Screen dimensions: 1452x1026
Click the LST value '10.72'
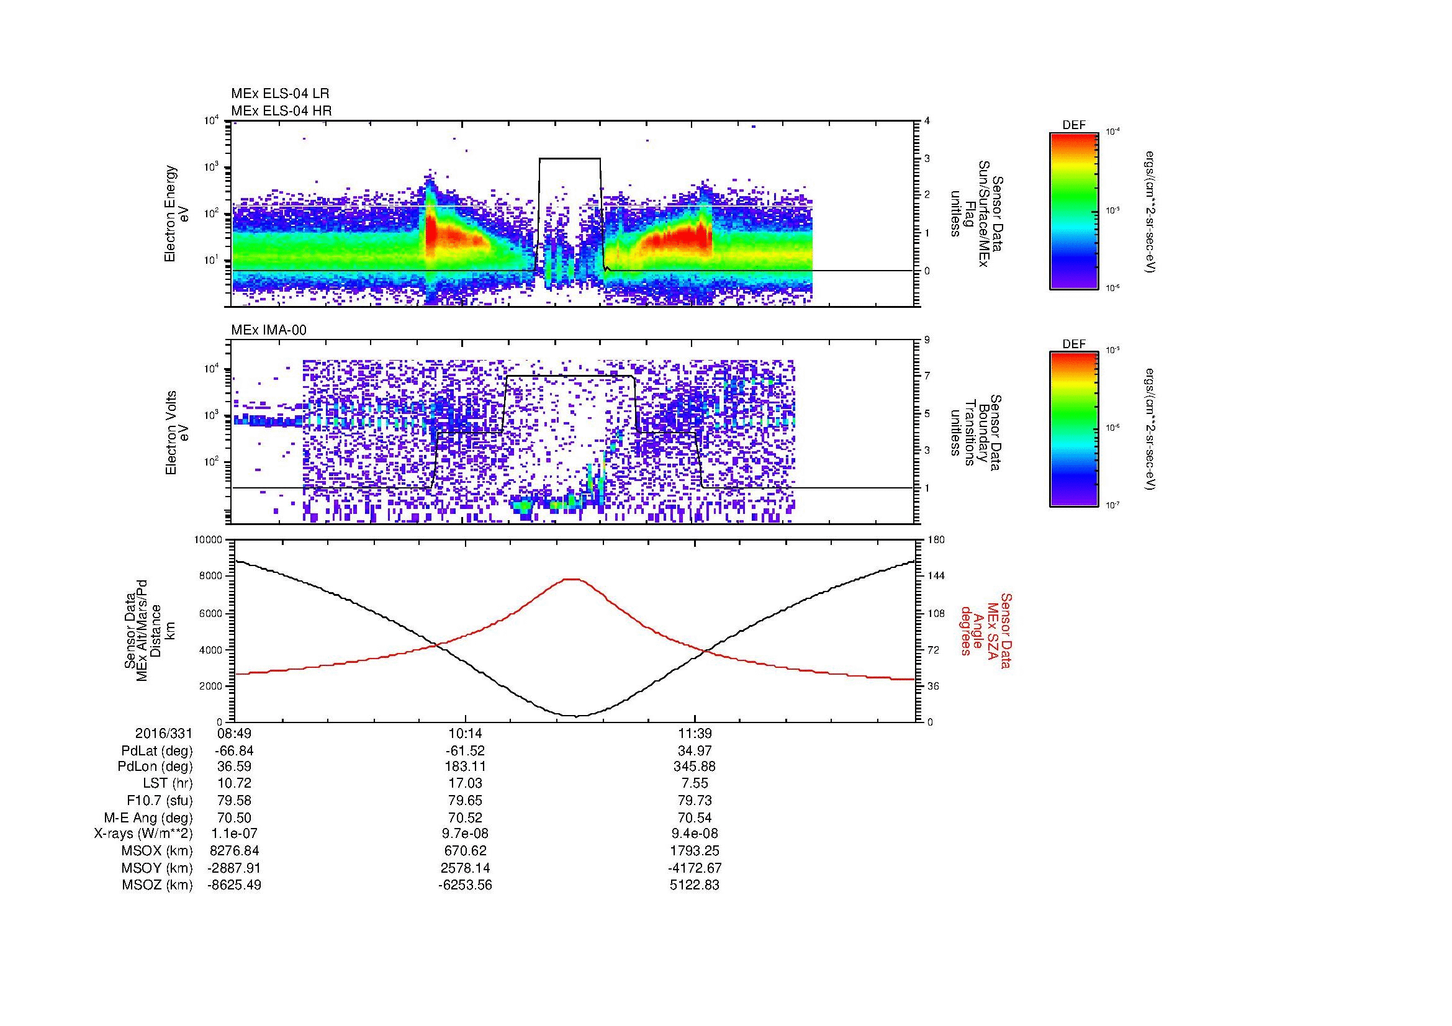coord(234,784)
